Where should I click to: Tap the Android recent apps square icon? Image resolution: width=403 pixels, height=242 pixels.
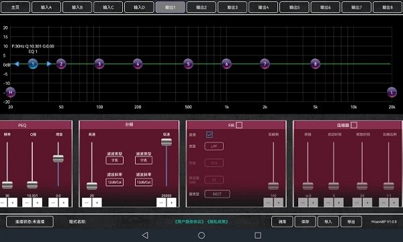[x=258, y=235]
